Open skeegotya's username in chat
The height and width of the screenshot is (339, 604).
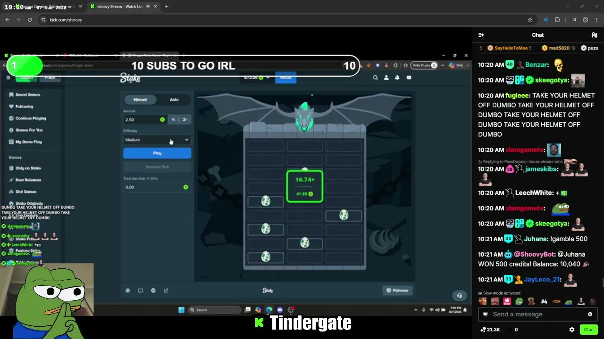pyautogui.click(x=552, y=80)
